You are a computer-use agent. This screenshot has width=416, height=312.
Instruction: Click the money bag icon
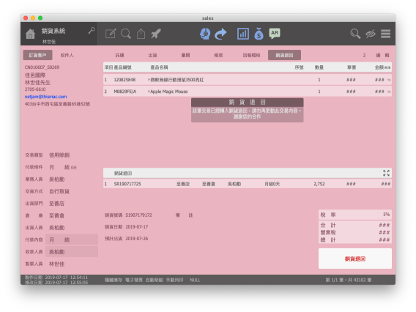click(259, 34)
